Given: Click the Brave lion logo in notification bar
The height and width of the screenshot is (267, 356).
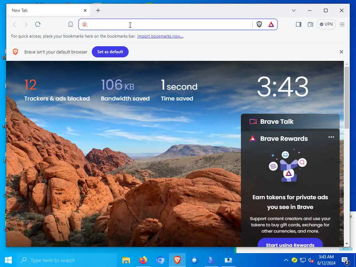Looking at the screenshot, I should (15, 52).
